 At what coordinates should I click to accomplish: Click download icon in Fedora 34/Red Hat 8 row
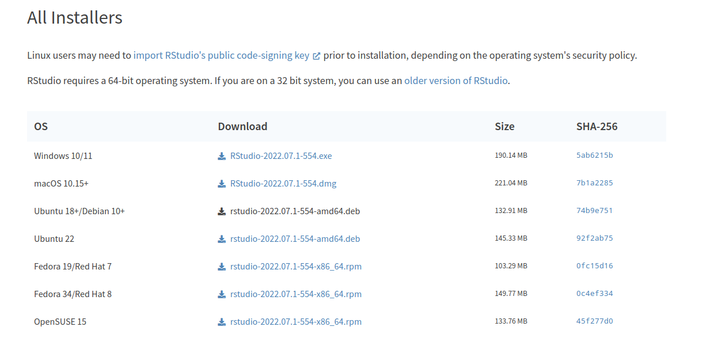[222, 294]
